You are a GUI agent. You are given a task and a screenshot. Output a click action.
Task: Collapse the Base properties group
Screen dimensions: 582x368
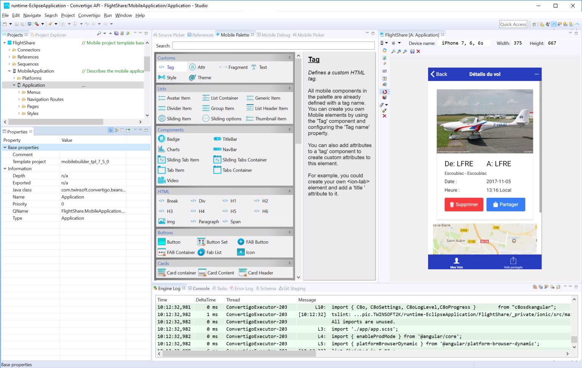point(5,148)
